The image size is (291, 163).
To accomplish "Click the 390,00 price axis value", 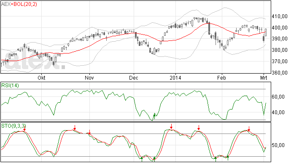I will 280,39.
